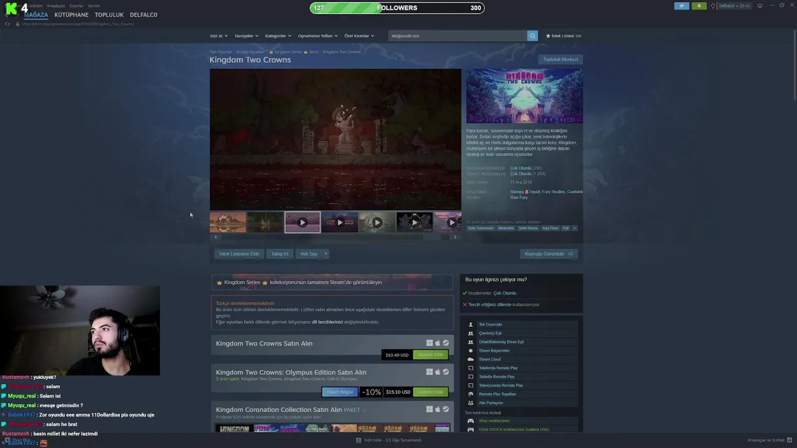The height and width of the screenshot is (448, 797).
Task: Click the page reload icon
Action: pos(7,24)
